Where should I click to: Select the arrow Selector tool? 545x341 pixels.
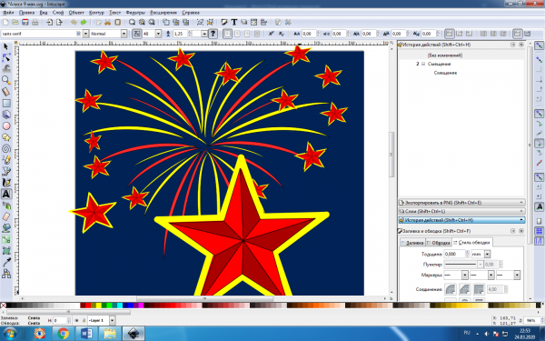point(6,46)
